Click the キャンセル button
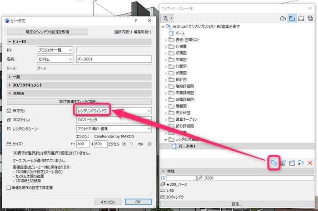Image resolution: width=318 pixels, height=211 pixels. click(108, 202)
